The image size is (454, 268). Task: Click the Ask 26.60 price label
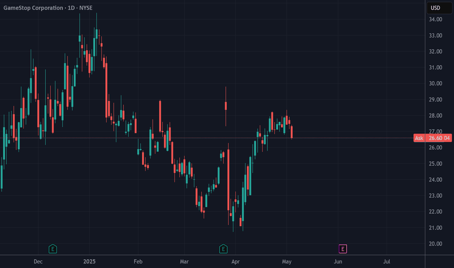click(x=433, y=138)
